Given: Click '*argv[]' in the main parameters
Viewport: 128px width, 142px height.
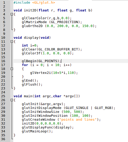Looking at the screenshot, I should (x=71, y=96).
